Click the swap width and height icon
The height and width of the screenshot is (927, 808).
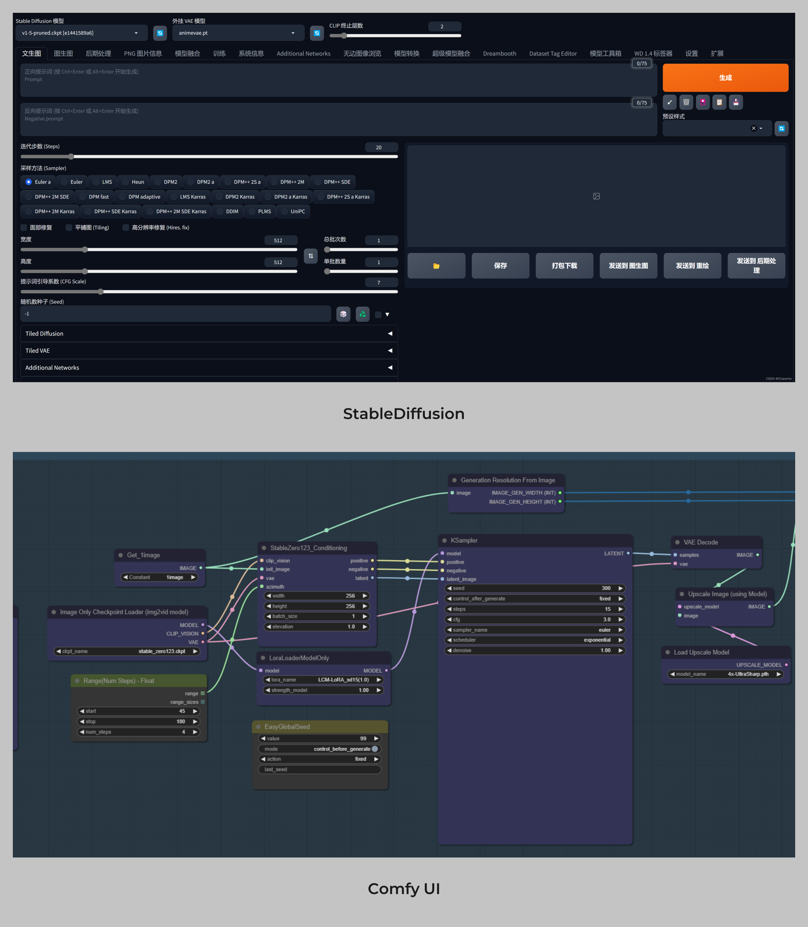pos(310,256)
